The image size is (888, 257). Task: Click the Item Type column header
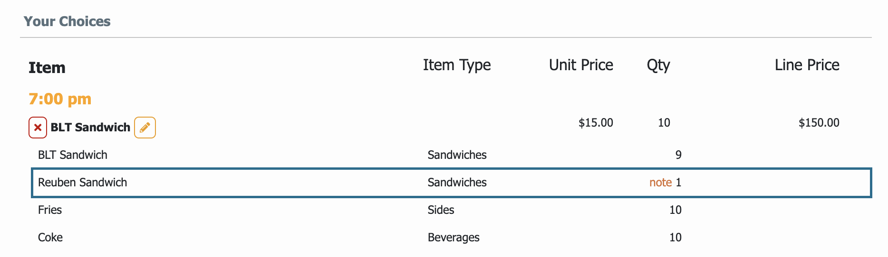[457, 65]
